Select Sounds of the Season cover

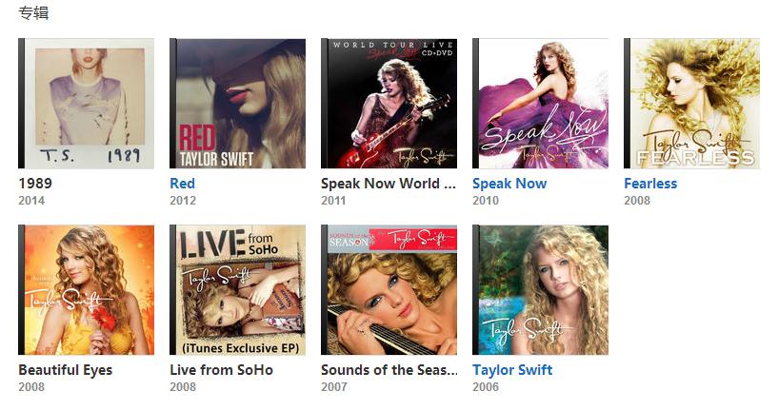pyautogui.click(x=389, y=290)
